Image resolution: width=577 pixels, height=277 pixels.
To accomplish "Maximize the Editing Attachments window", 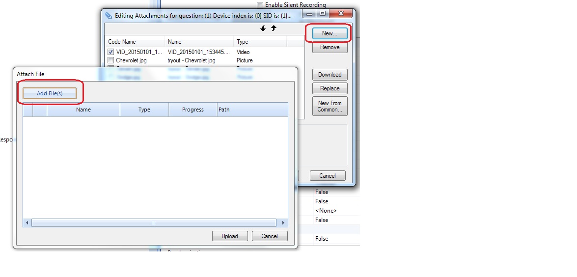I will tap(322, 14).
